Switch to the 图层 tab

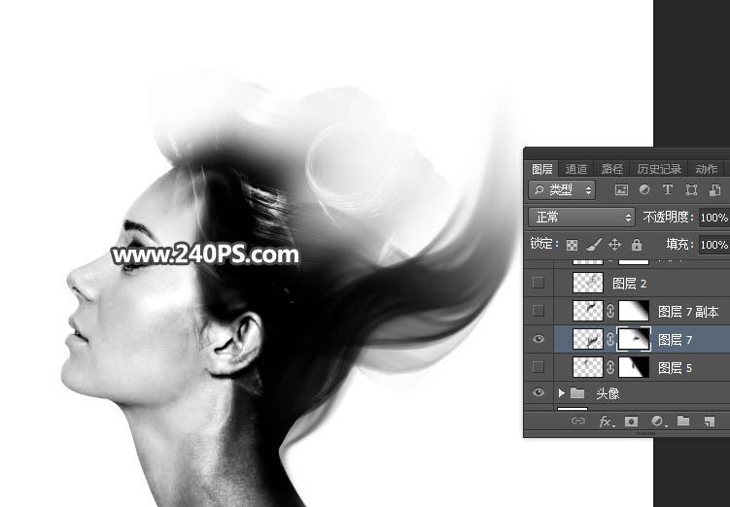point(542,169)
